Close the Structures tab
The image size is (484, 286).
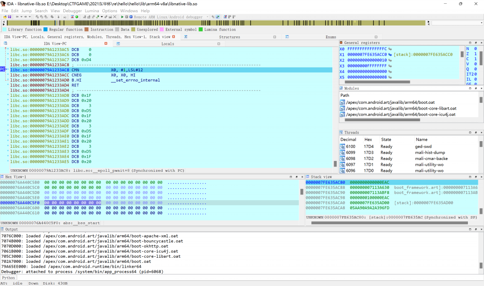275,37
